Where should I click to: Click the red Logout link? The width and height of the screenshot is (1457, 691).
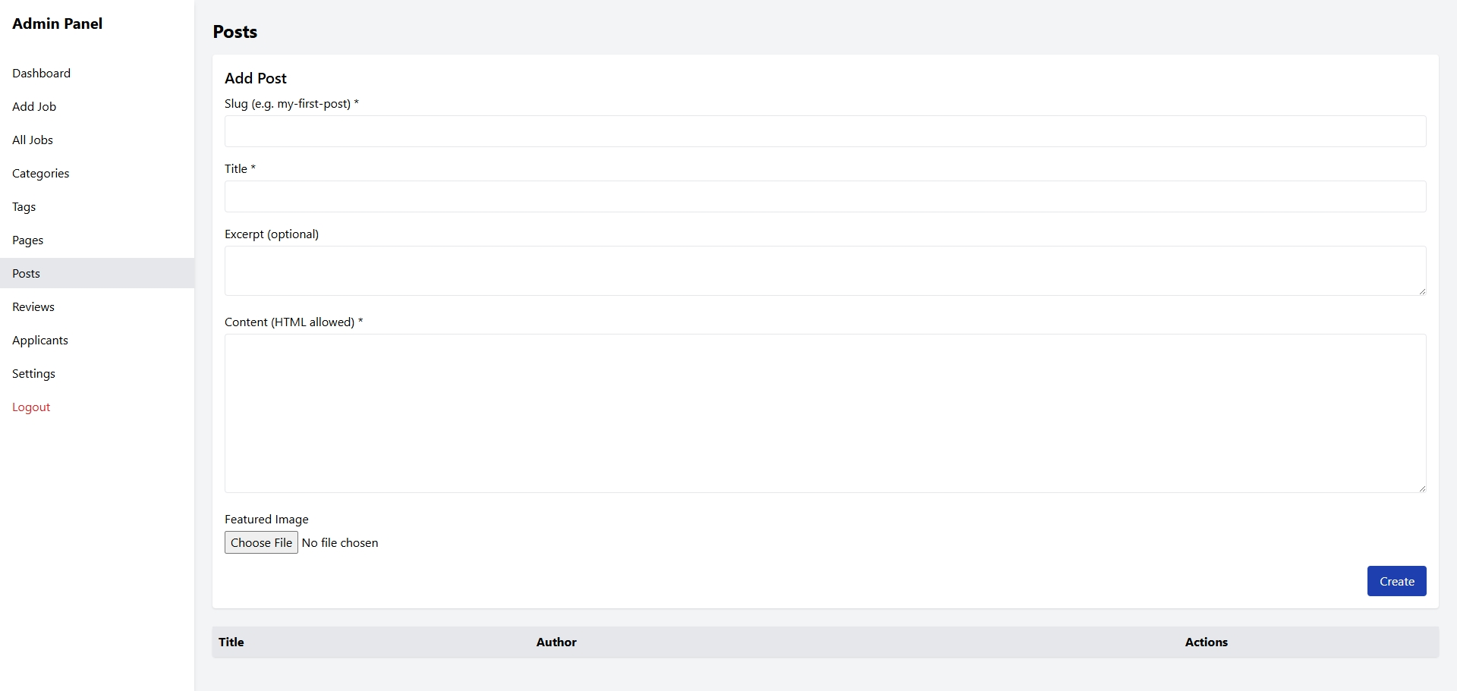click(x=31, y=407)
